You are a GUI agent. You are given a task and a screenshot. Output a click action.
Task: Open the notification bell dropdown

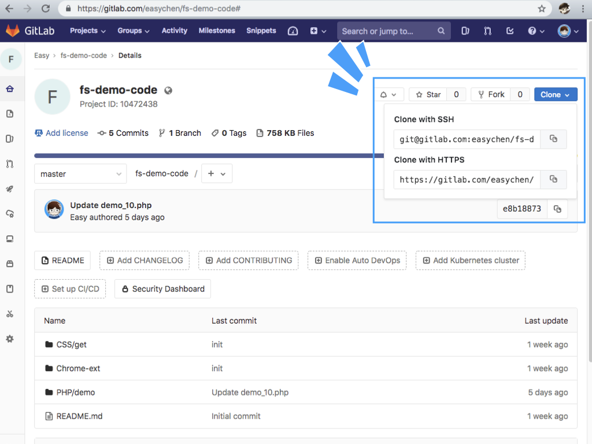(x=388, y=95)
